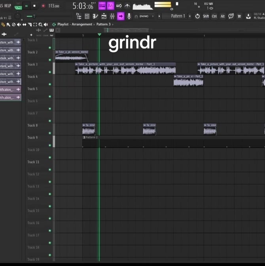Screen dimensions: 265x266
Task: Toggle typing keyboard to piano button
Action: pyautogui.click(x=102, y=6)
